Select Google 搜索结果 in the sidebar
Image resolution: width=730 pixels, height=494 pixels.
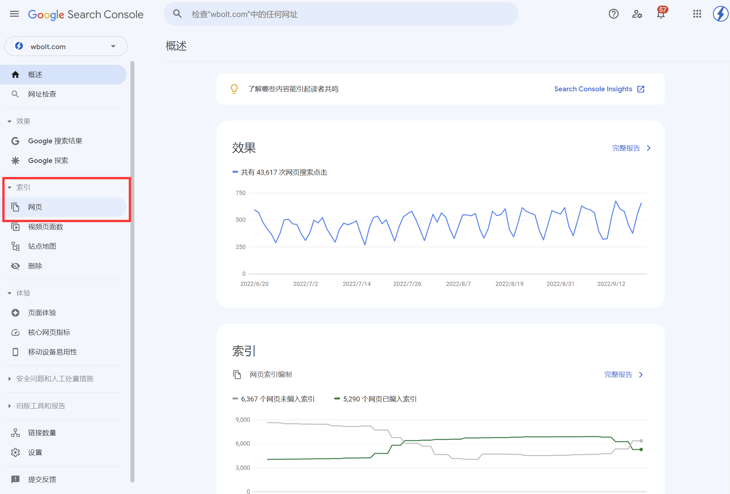click(x=55, y=141)
